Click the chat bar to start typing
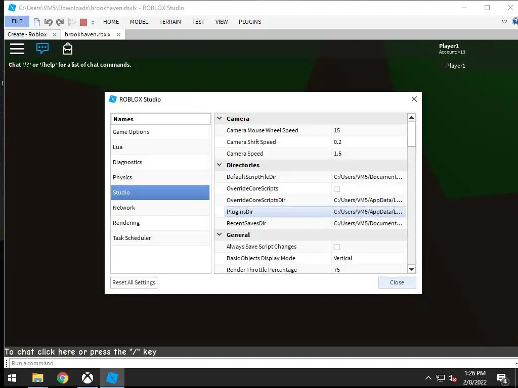Screen dimensions: 518x388 click(261, 352)
